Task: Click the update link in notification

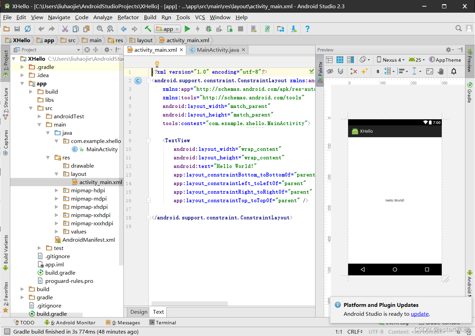Action: pyautogui.click(x=420, y=314)
